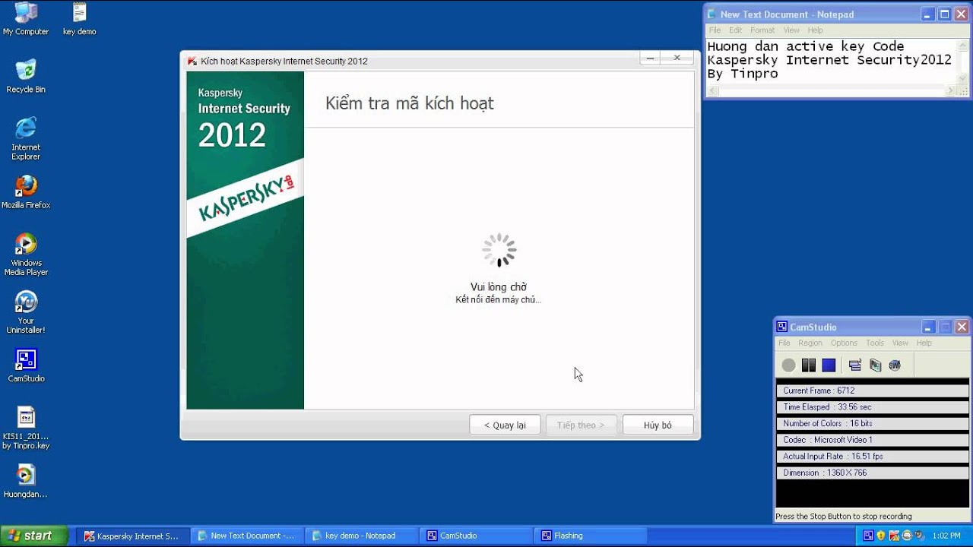Open the Windows start button
Screen dimensions: 973x547
pyautogui.click(x=34, y=536)
